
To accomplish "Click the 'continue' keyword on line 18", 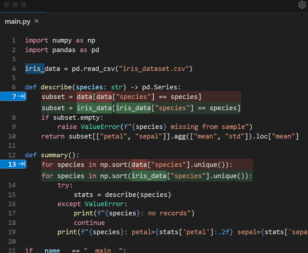I will pos(89,223).
